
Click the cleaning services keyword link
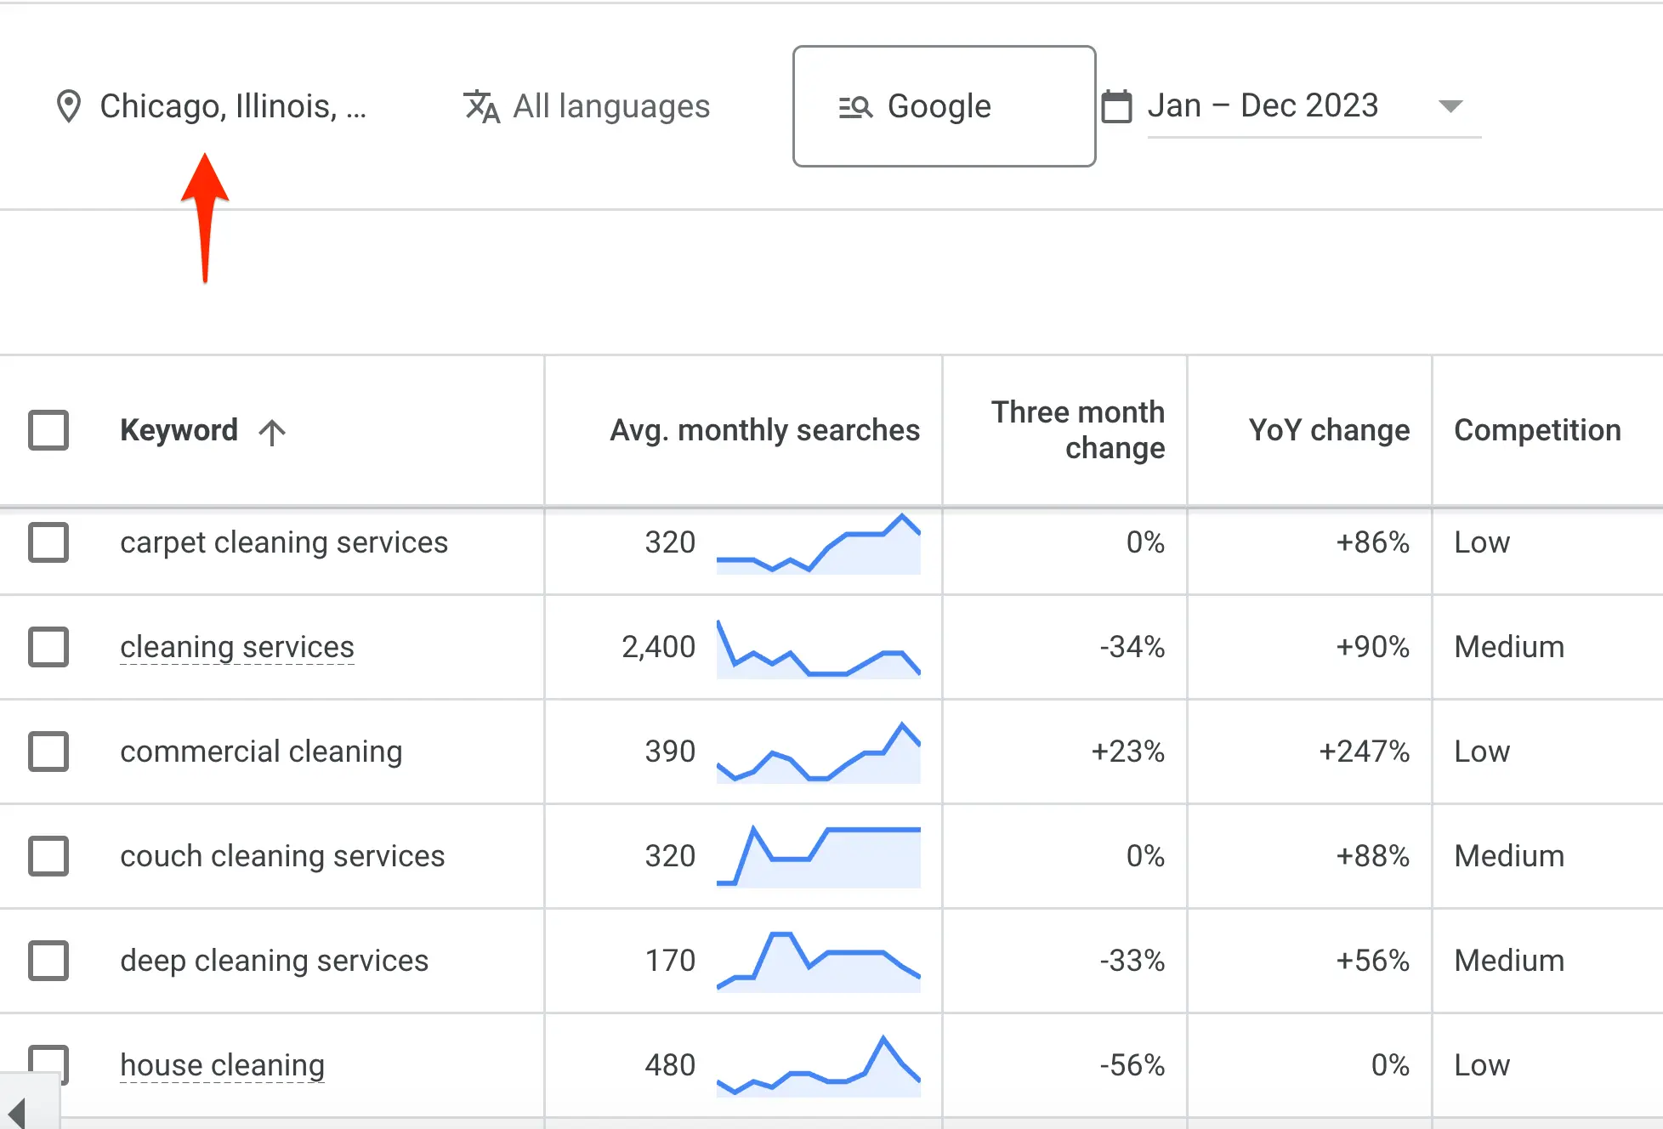(237, 647)
